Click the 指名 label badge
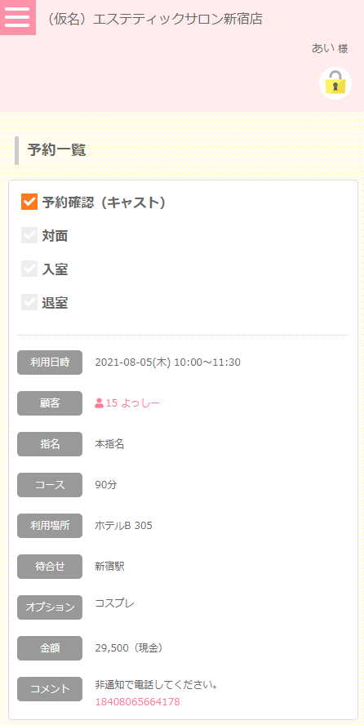Screen dimensions: 364x725 (50, 444)
